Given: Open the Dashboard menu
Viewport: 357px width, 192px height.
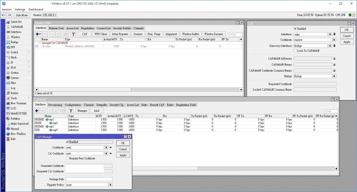Looking at the screenshot, I should point(36,9).
